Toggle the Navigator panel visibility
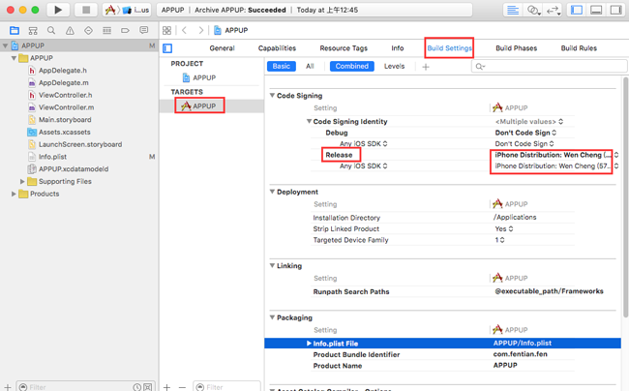The height and width of the screenshot is (391, 629). pyautogui.click(x=578, y=10)
